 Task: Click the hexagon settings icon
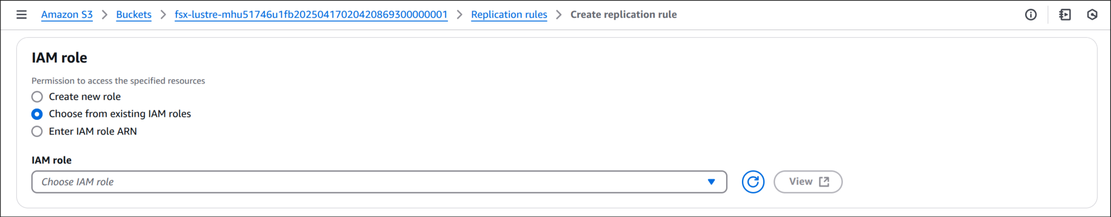[1092, 15]
